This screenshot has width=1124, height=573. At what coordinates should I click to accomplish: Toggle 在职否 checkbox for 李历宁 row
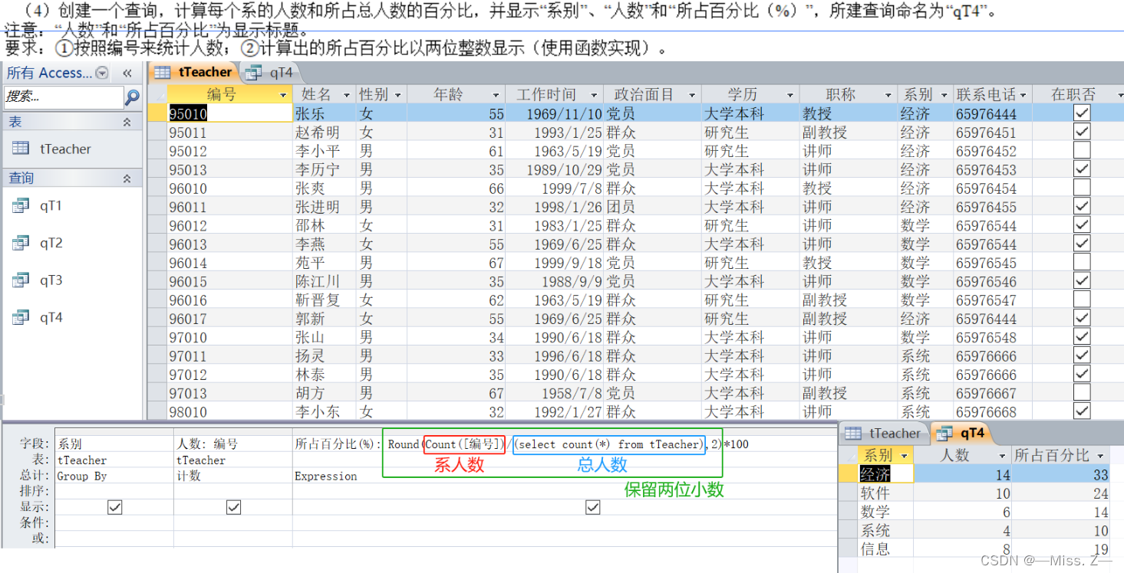pyautogui.click(x=1082, y=169)
